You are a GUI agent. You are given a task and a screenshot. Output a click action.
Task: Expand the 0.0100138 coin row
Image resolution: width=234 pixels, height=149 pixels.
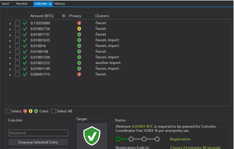pos(10,52)
